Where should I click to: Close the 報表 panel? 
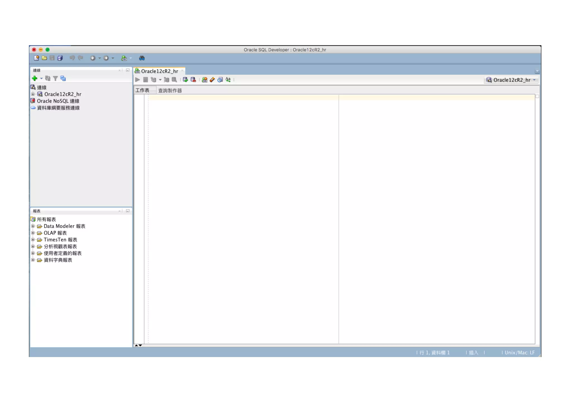pos(120,211)
